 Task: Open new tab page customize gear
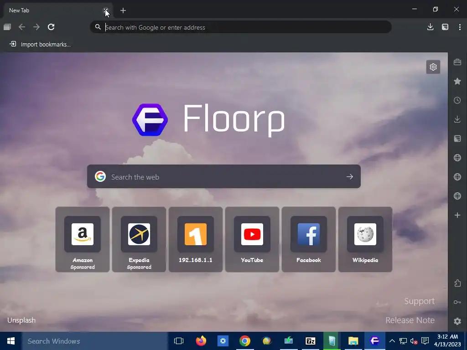[433, 67]
